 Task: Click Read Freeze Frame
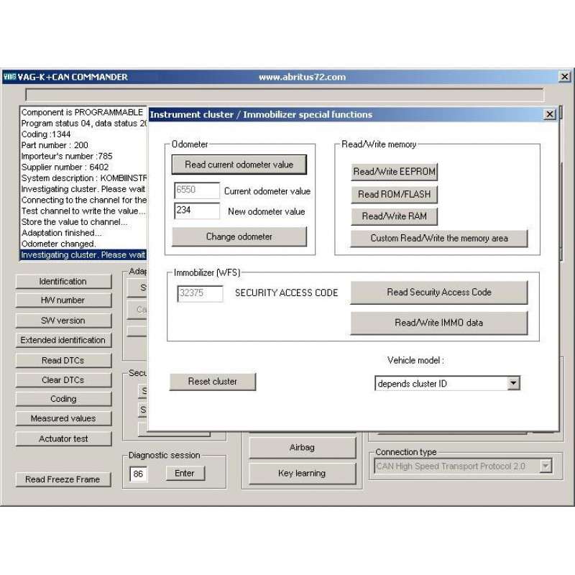[63, 479]
